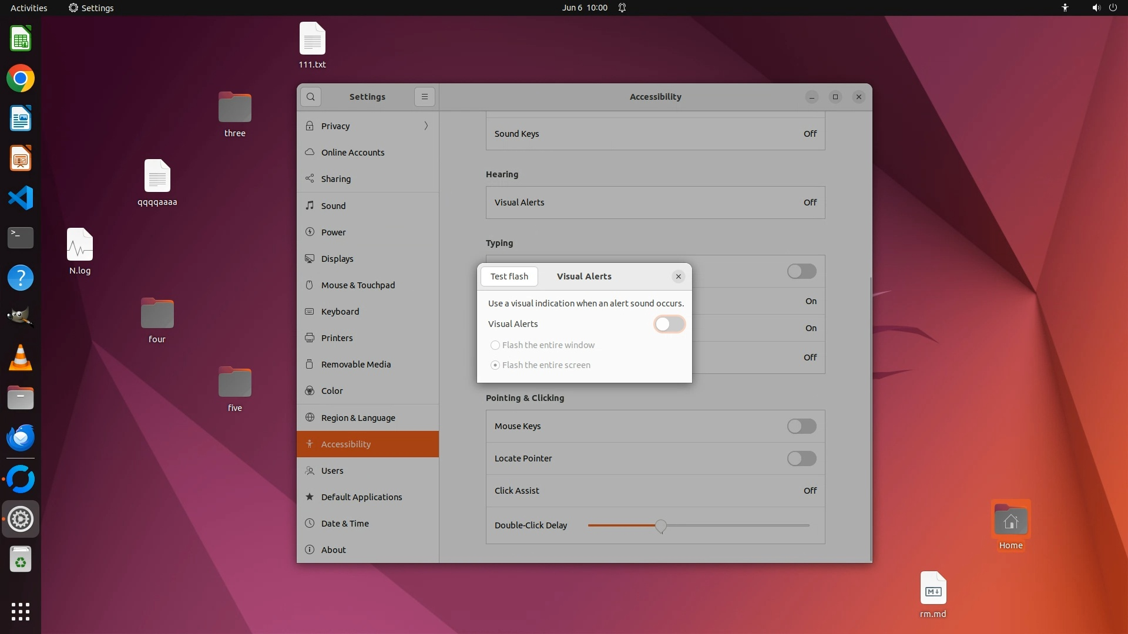Toggle the Visual Alerts switch on
1128x634 pixels.
669,324
